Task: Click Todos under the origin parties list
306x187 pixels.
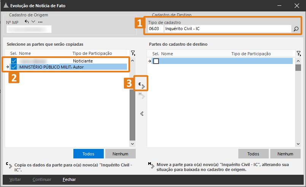Action: [x=89, y=154]
